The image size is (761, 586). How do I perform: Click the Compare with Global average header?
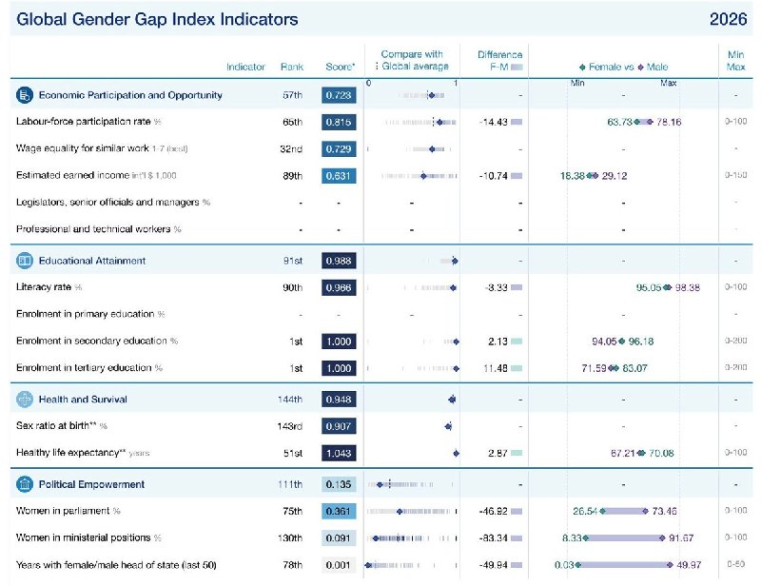(412, 60)
